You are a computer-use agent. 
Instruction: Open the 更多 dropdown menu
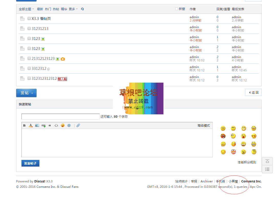pos(73,9)
